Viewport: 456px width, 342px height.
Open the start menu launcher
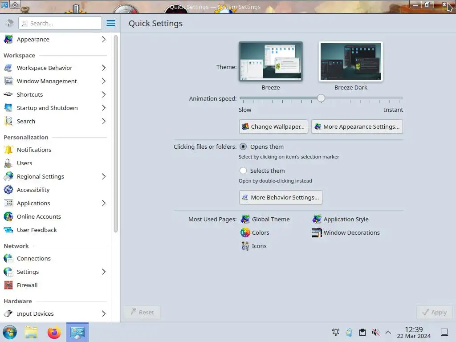tap(10, 332)
